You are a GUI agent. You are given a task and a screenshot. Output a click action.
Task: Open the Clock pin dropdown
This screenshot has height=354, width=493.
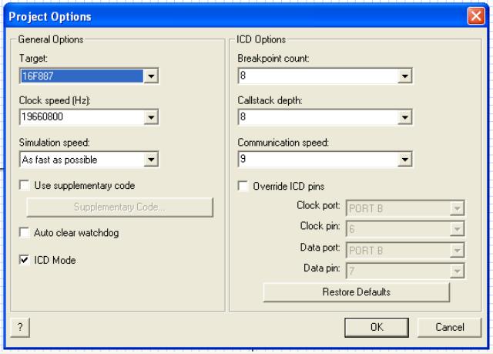pos(405,229)
